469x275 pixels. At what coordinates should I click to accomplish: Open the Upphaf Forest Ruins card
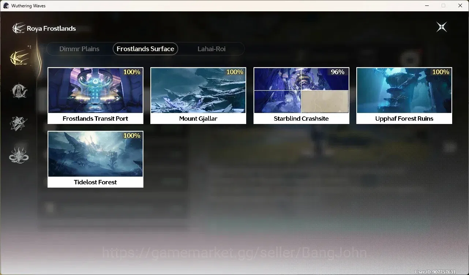tap(404, 95)
